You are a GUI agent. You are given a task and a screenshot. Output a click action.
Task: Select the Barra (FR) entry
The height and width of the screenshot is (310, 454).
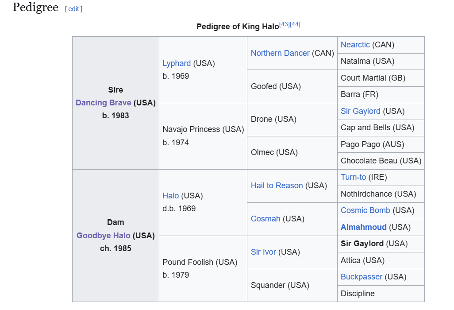coord(360,94)
